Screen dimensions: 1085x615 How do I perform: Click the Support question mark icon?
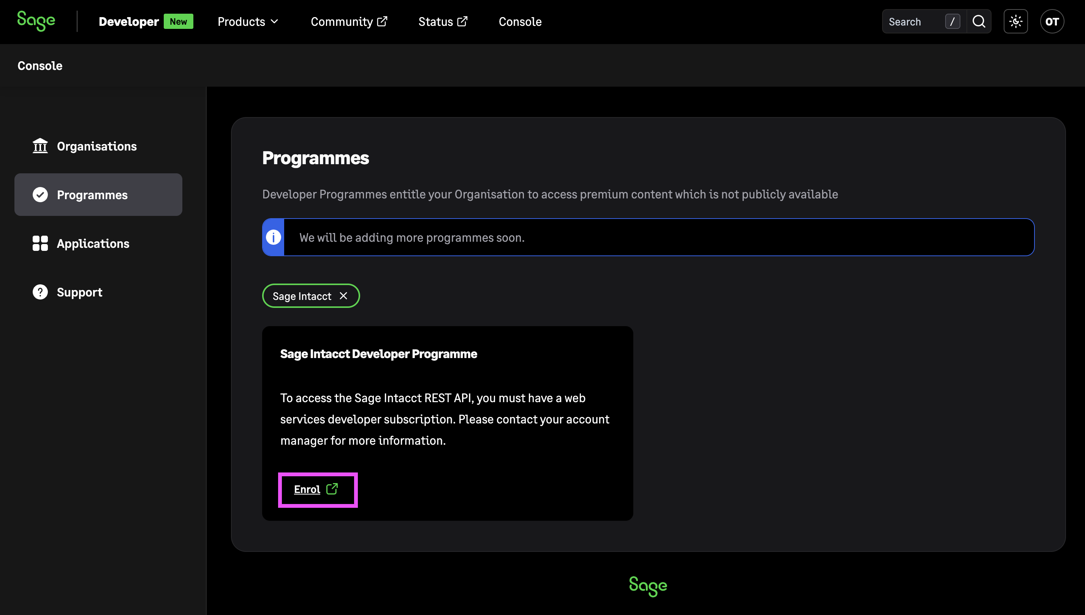click(40, 292)
